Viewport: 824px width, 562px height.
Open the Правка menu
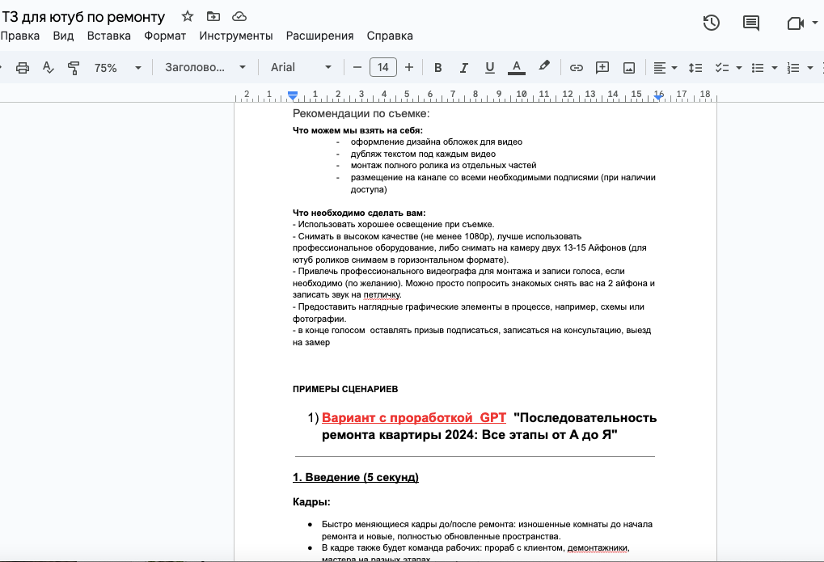tap(19, 36)
